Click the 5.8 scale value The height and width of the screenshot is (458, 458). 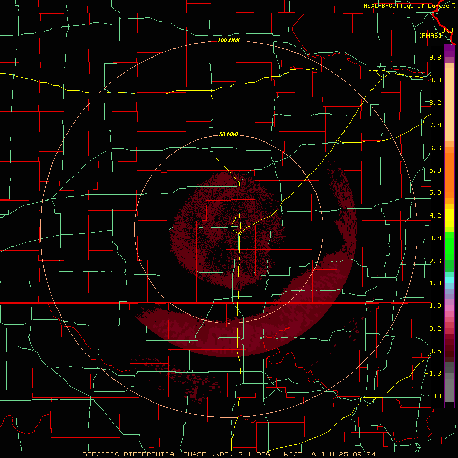pyautogui.click(x=435, y=170)
